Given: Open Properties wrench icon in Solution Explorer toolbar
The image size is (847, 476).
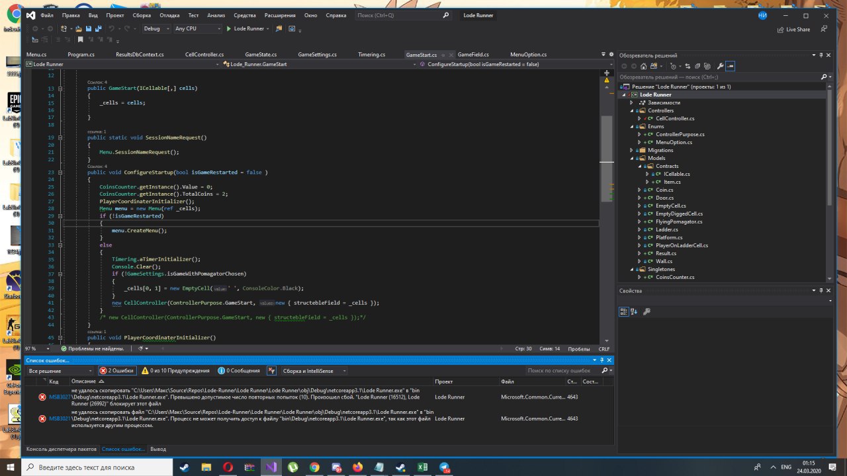Looking at the screenshot, I should pyautogui.click(x=720, y=66).
